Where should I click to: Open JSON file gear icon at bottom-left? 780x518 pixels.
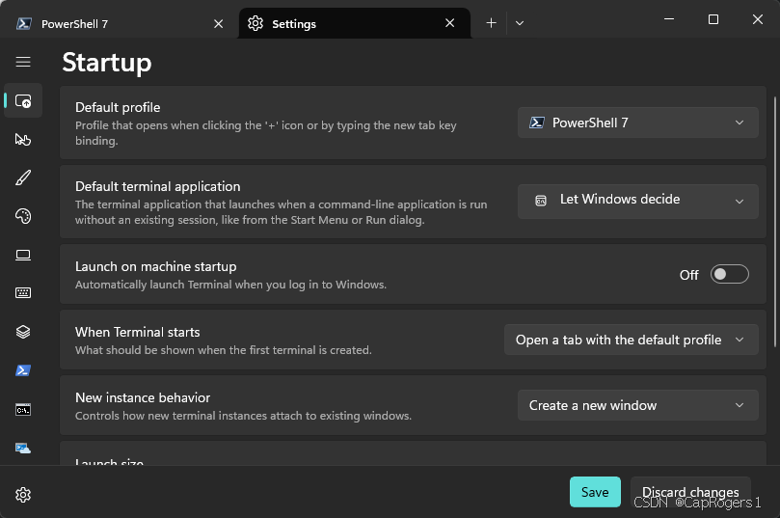[23, 495]
